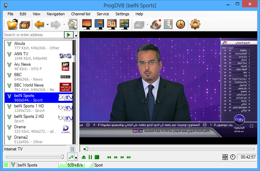The height and width of the screenshot is (171, 260).
Task: Click the ProgDVB satellite dish title icon
Action: 6,5
